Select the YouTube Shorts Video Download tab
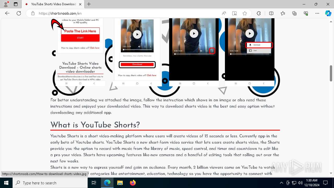Image resolution: width=334 pixels, height=188 pixels. (x=53, y=4)
